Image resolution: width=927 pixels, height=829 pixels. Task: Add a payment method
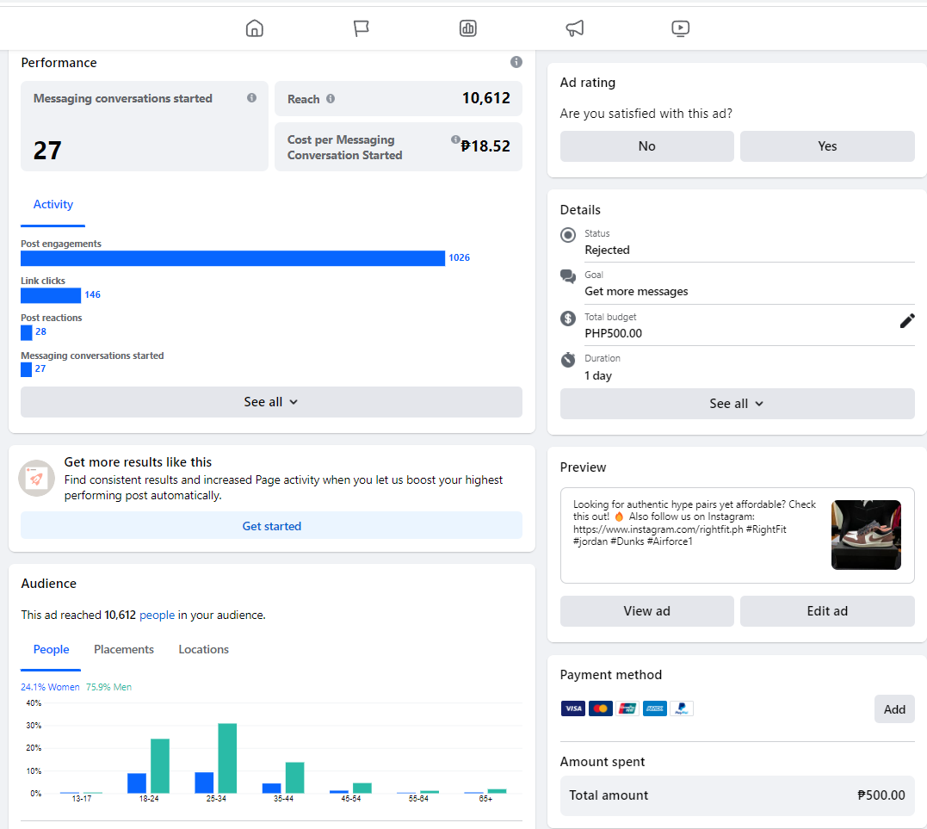pyautogui.click(x=894, y=709)
